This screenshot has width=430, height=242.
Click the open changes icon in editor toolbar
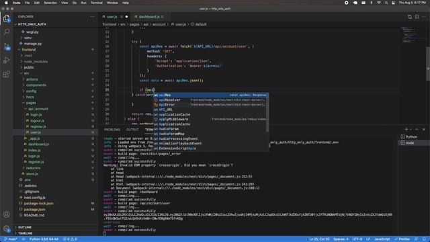pyautogui.click(x=410, y=17)
